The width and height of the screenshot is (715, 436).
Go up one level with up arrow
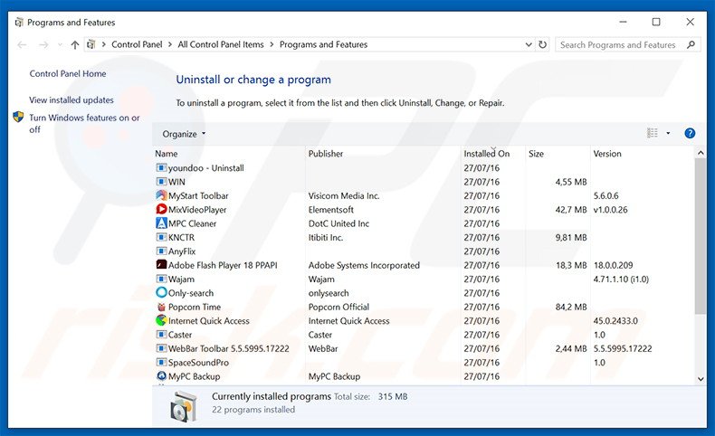(75, 44)
